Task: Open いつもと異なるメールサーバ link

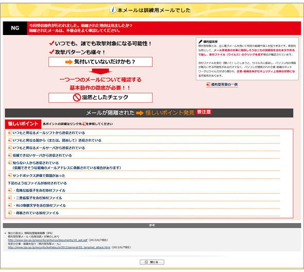Action: 48,148
